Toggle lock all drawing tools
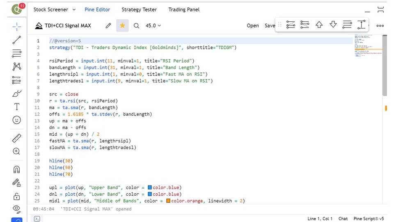 [17, 196]
